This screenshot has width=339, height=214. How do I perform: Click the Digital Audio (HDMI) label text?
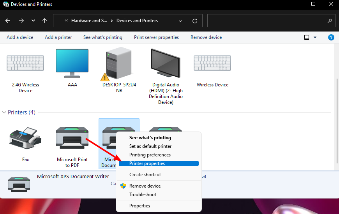click(166, 93)
